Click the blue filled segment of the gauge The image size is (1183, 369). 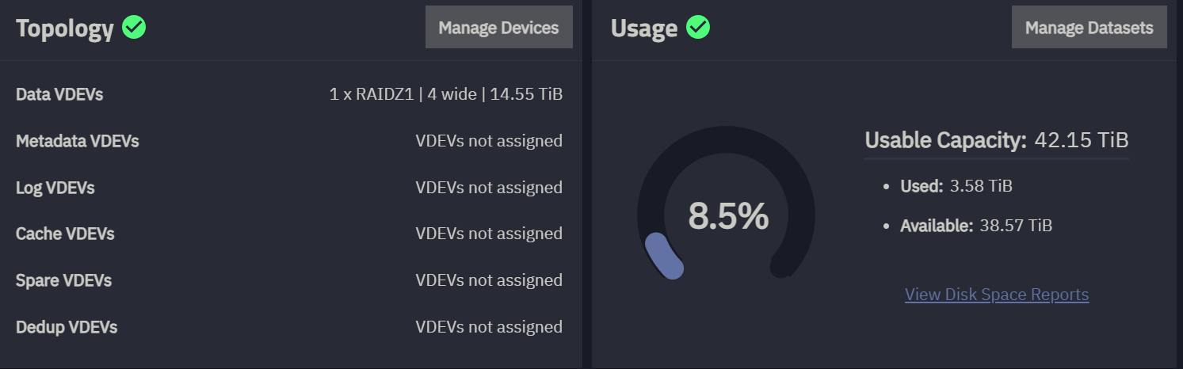664,257
